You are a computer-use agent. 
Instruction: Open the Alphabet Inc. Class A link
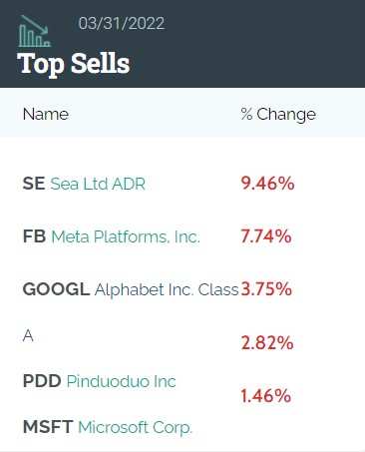pos(167,289)
